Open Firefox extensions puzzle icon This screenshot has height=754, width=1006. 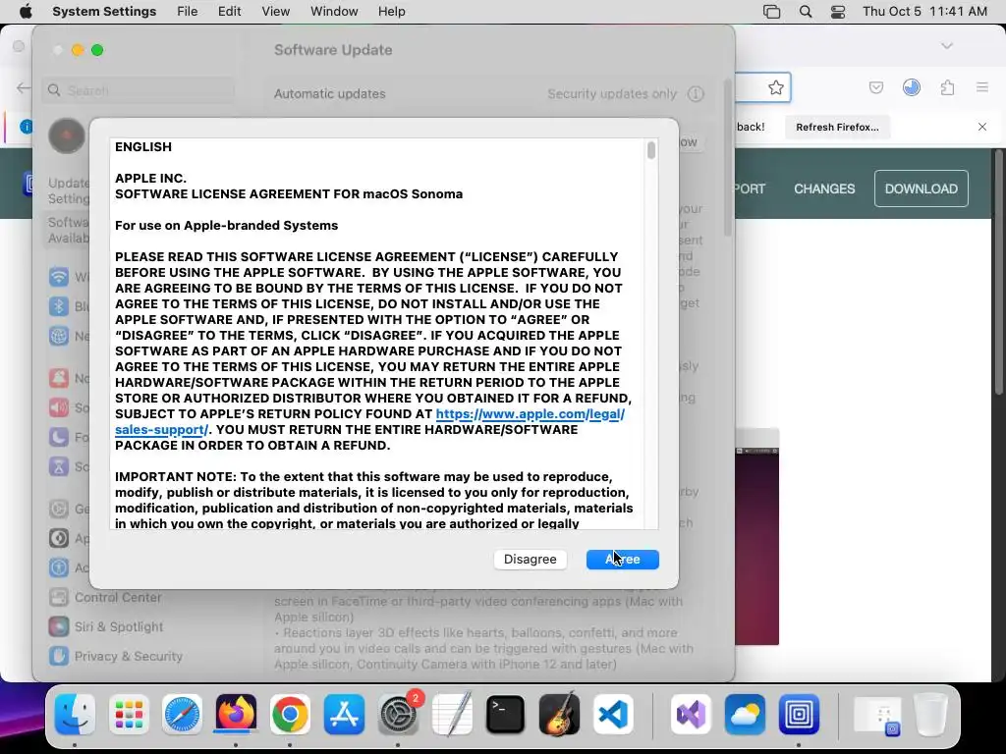948,87
